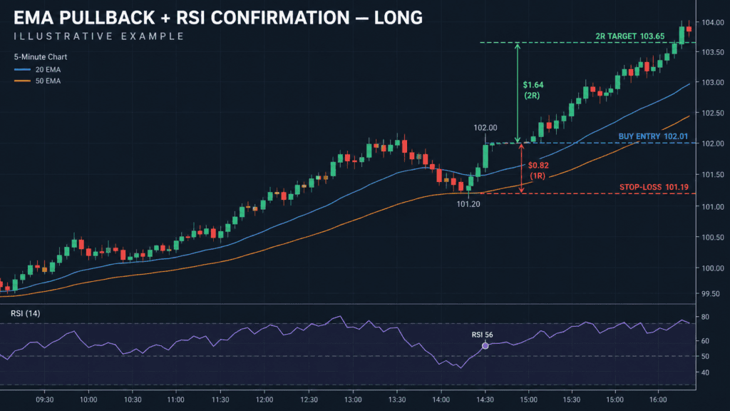The height and width of the screenshot is (411, 730).
Task: Click the "101.20" swing low annotation
Action: [468, 204]
